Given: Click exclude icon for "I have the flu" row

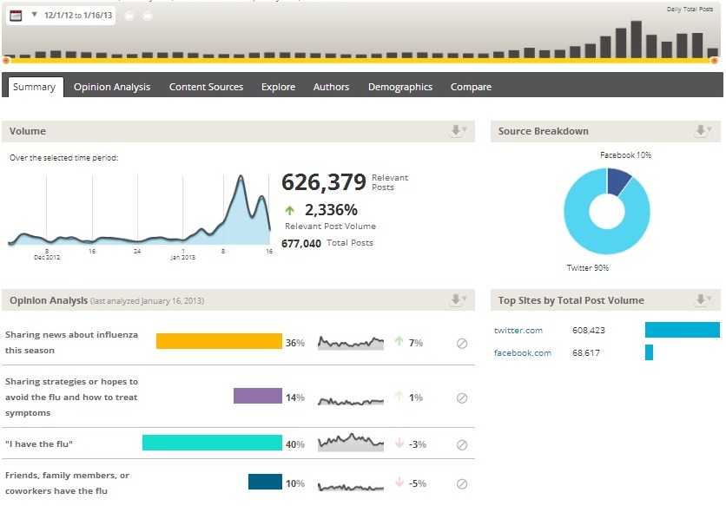Looking at the screenshot, I should (462, 444).
